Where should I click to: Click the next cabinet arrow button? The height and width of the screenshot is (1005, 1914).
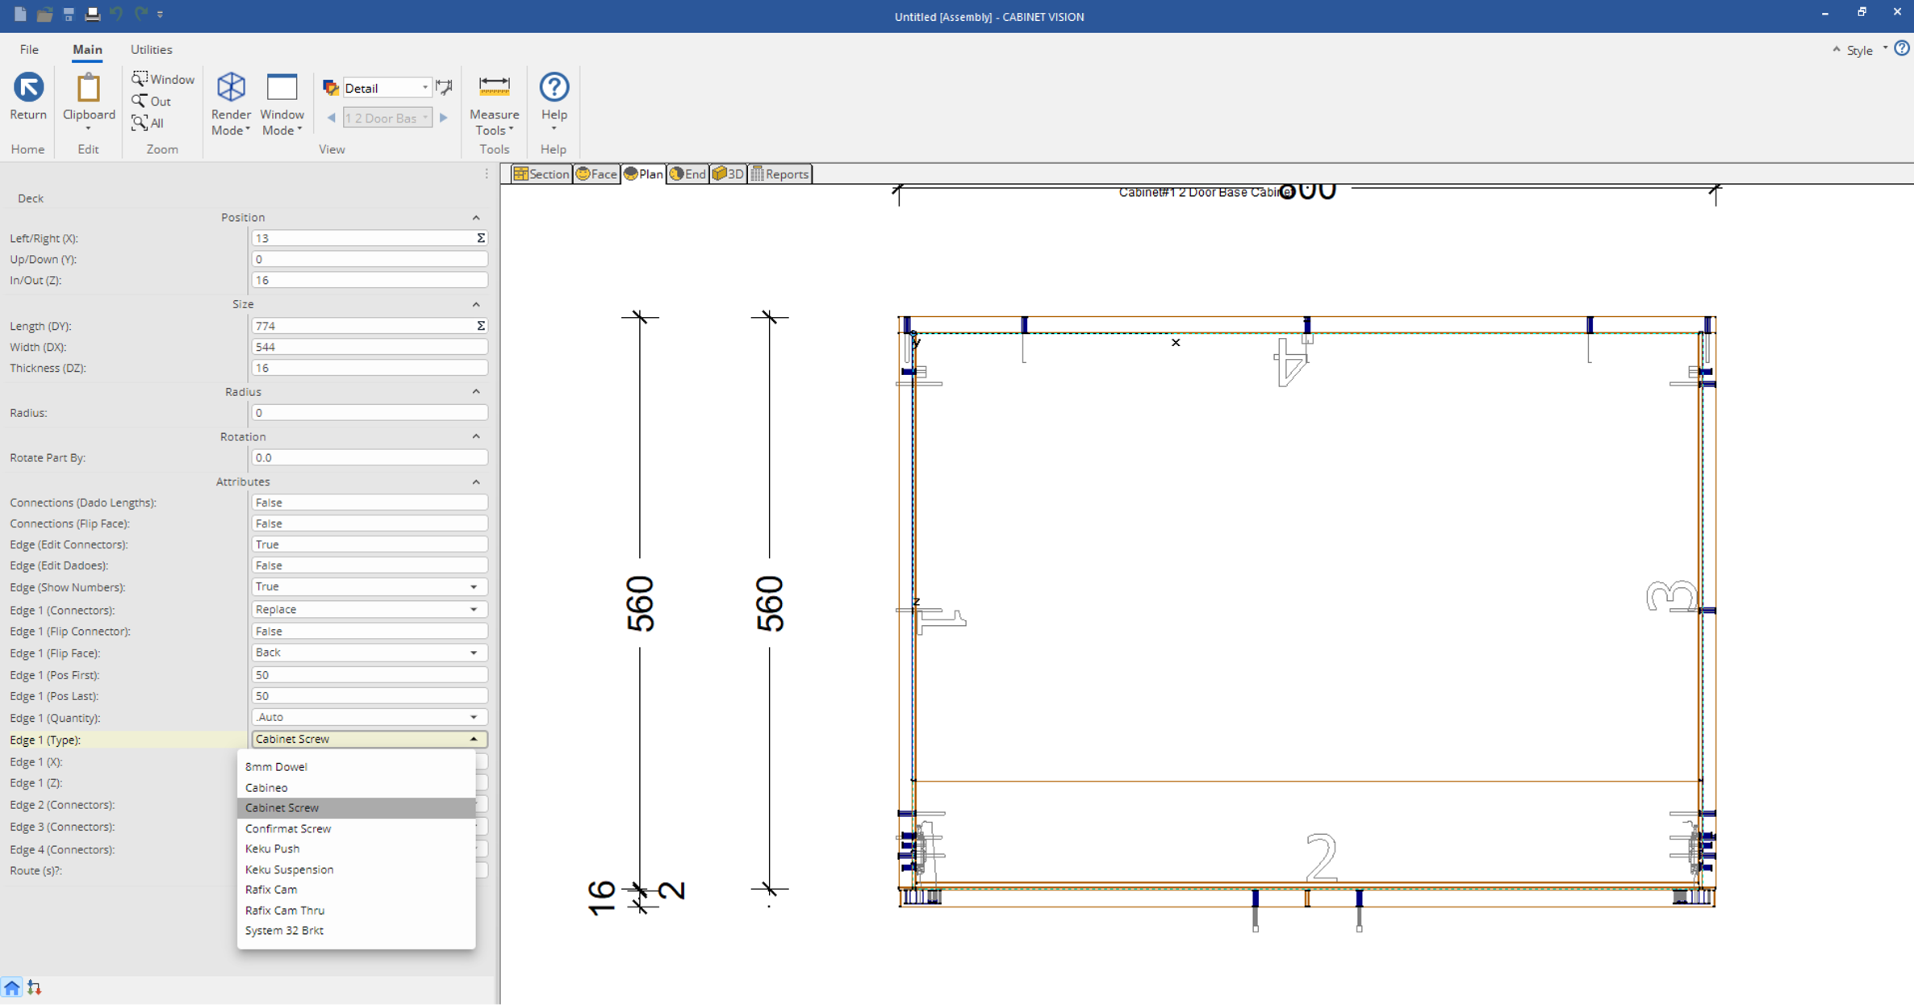tap(444, 118)
